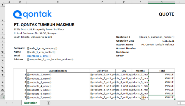This screenshot has width=185, height=106.
Task: Click next sheet navigation arrow
Action: 12,103
